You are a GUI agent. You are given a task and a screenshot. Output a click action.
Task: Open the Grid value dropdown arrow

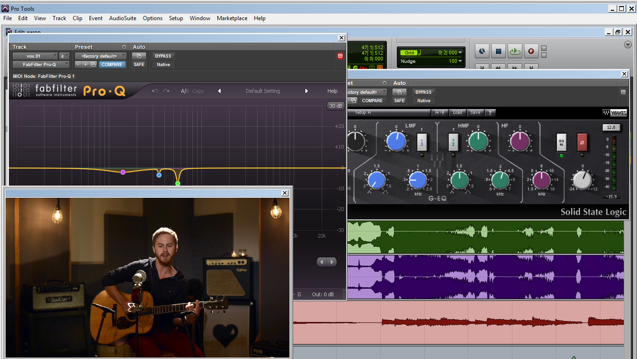click(460, 53)
